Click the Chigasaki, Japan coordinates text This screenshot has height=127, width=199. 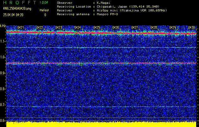(128, 7)
